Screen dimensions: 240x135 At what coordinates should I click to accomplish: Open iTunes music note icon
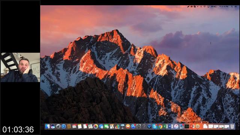[x=176, y=126]
